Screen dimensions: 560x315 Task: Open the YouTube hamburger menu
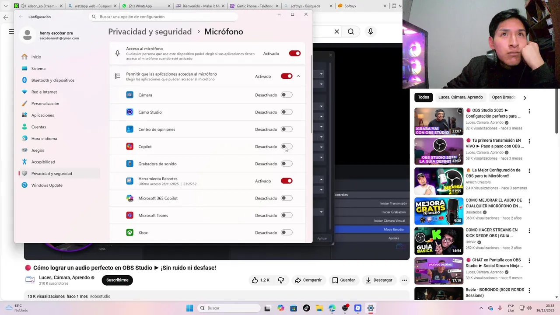[11, 31]
